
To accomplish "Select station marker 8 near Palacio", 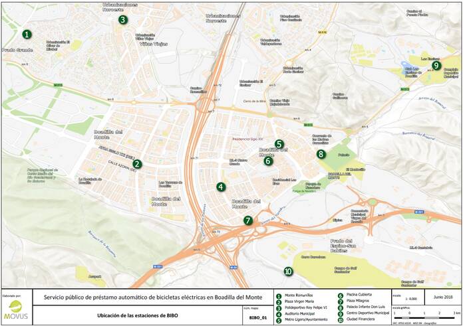I will click(x=321, y=154).
